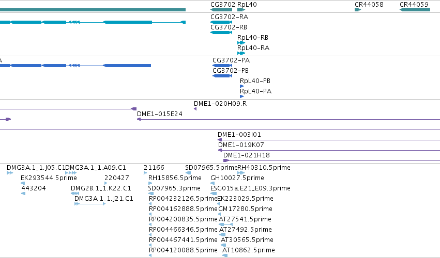Click EST AT10862.5prime
The image size is (440, 258).
(x=225, y=256)
